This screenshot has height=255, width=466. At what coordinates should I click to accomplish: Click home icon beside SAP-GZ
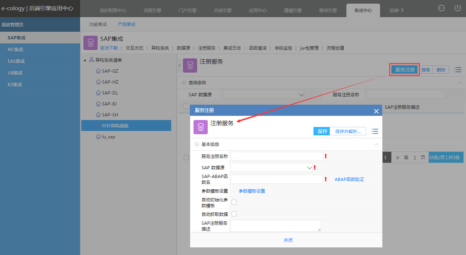[98, 71]
